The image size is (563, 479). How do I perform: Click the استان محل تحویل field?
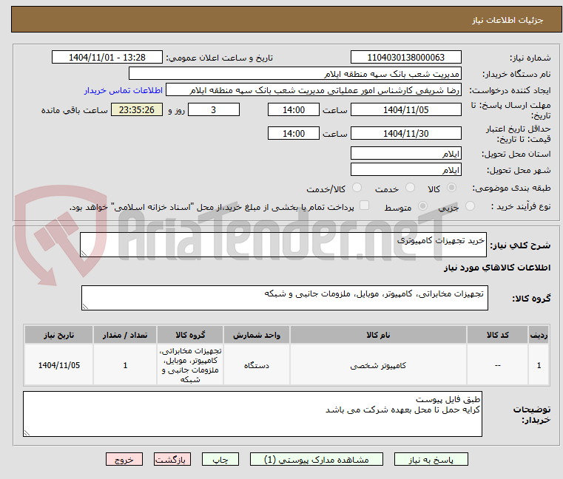(405, 153)
